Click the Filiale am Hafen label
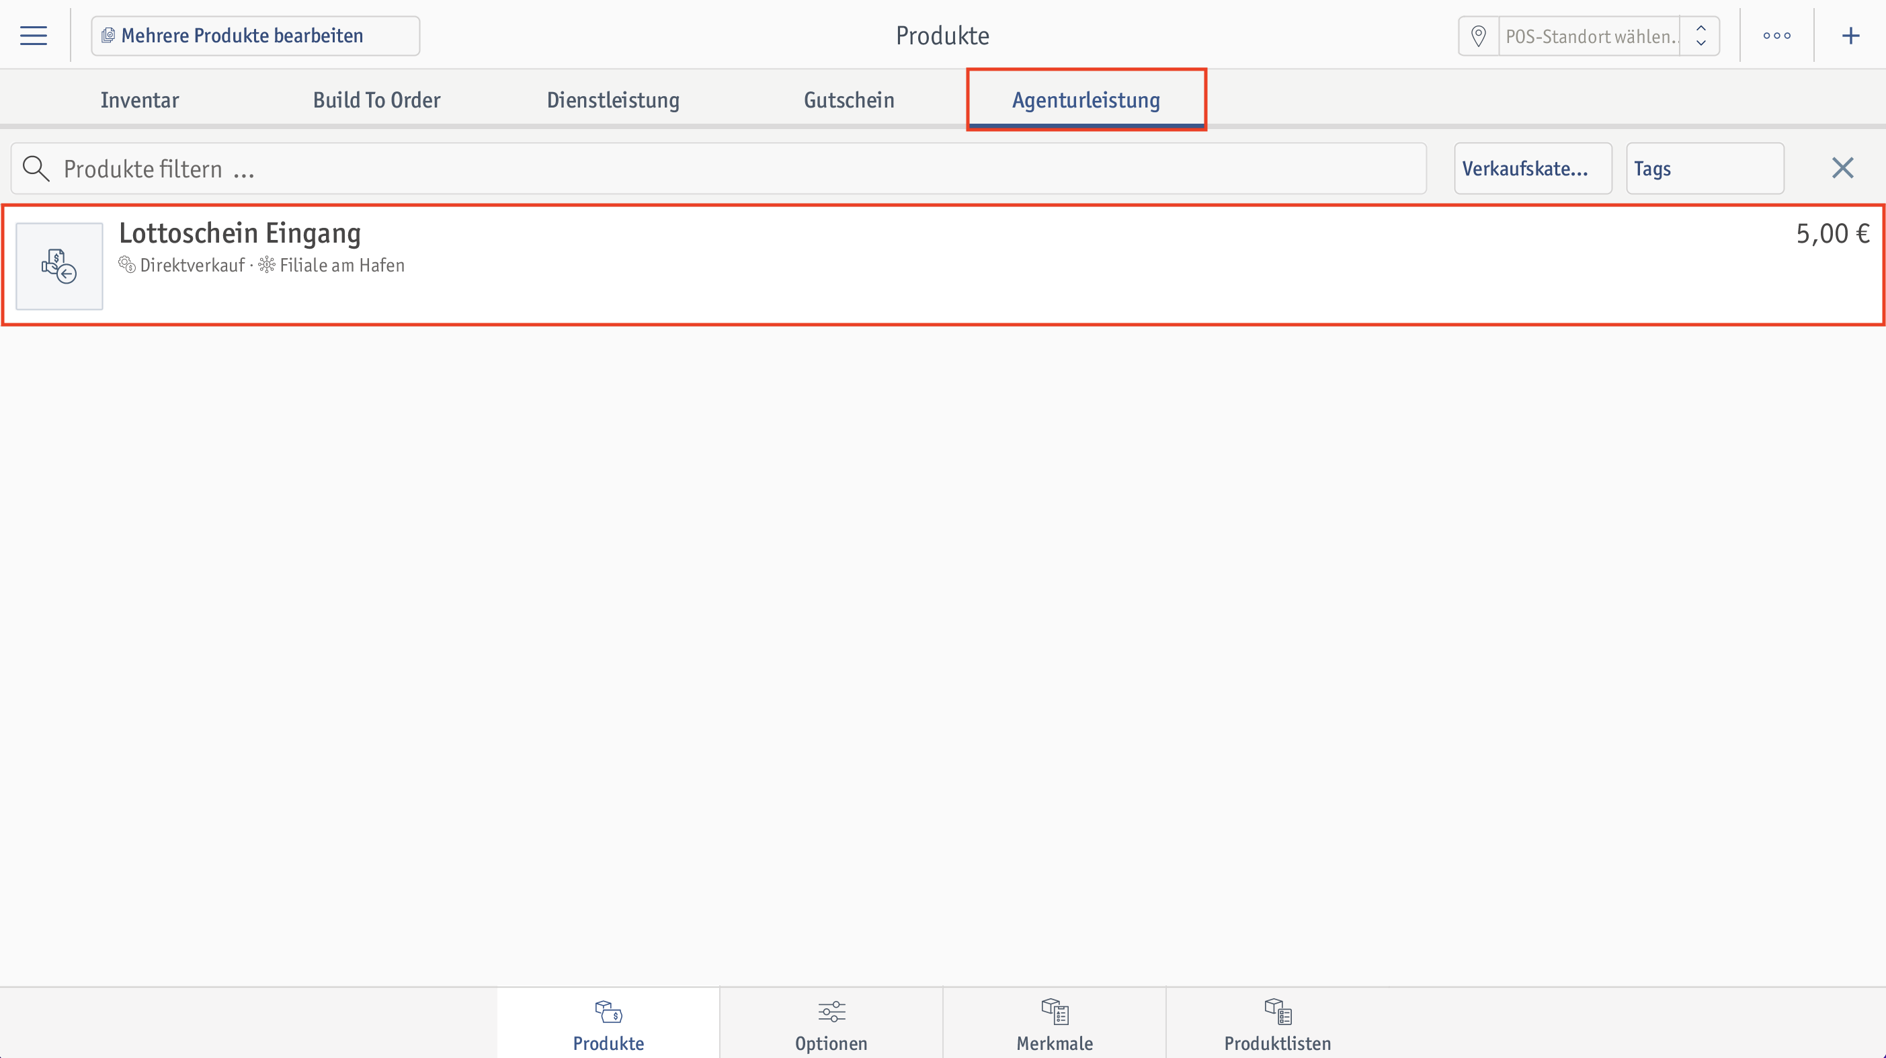The width and height of the screenshot is (1886, 1058). coord(342,265)
